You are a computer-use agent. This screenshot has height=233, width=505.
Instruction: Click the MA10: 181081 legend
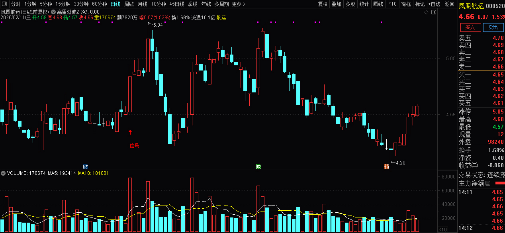(x=94, y=173)
